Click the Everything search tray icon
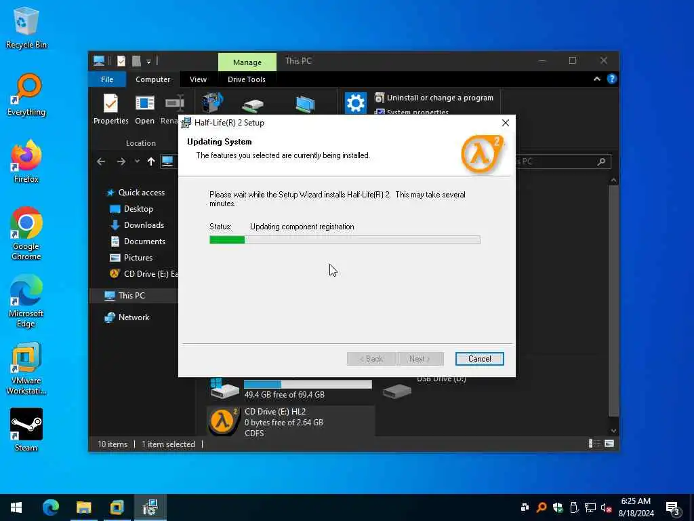This screenshot has width=694, height=521. 542,507
